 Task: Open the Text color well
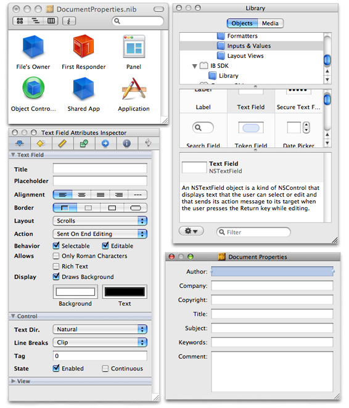pyautogui.click(x=125, y=292)
